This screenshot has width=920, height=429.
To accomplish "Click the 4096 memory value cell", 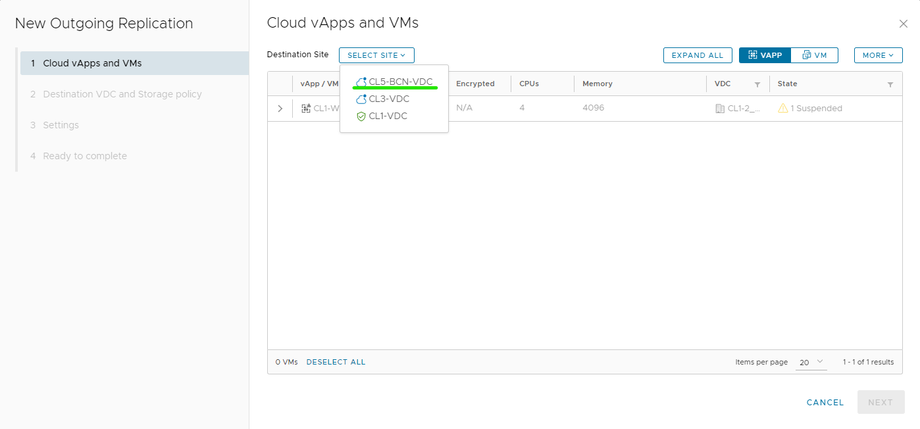I will click(x=593, y=108).
